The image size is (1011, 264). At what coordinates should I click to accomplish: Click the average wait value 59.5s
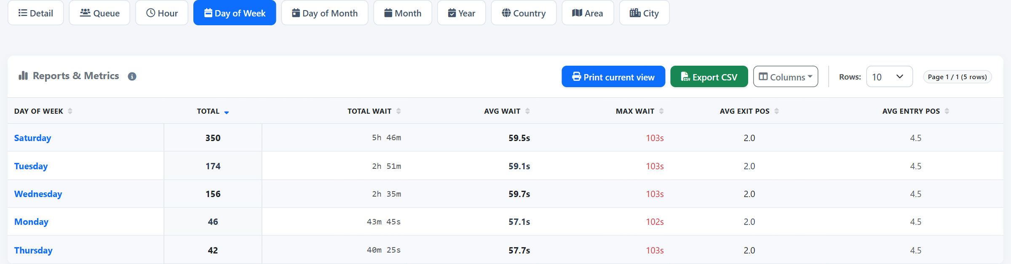pos(519,138)
